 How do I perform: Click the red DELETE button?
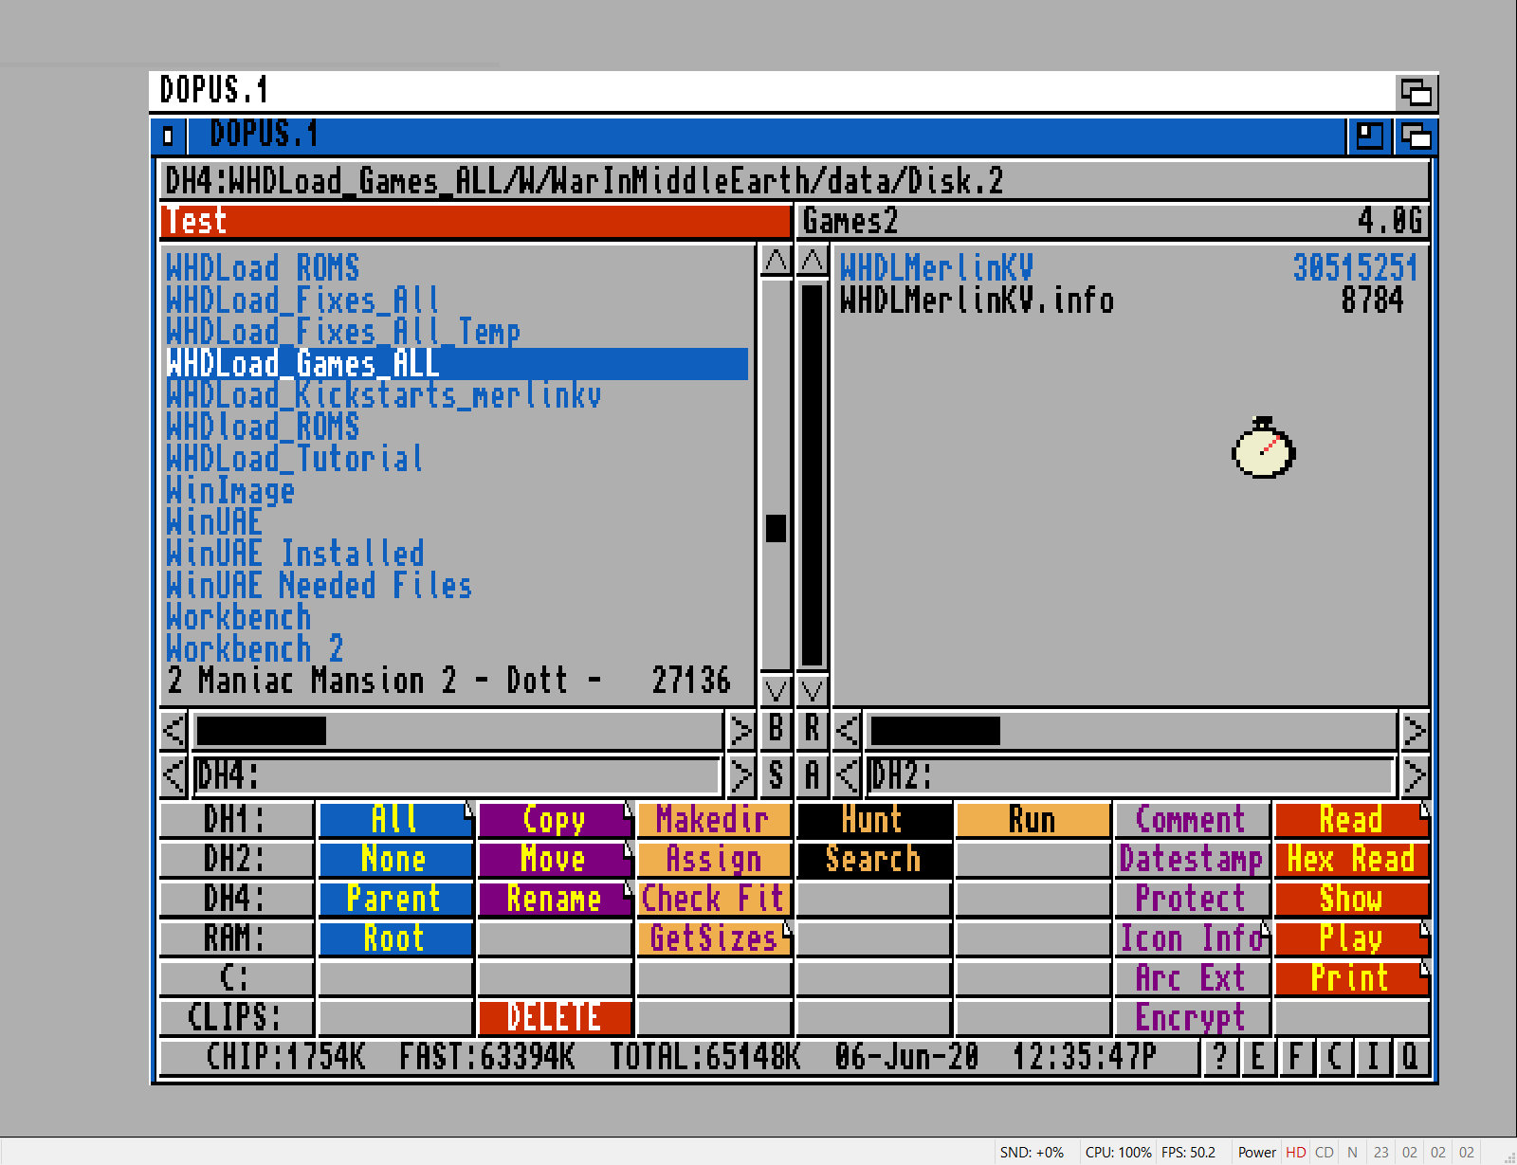coord(555,1017)
